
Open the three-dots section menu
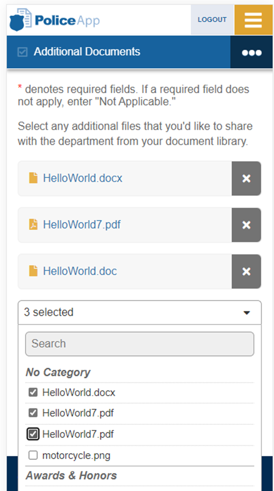coord(252,52)
